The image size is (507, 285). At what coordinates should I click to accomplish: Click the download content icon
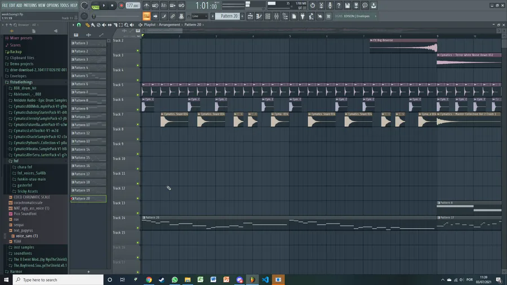pos(373,6)
